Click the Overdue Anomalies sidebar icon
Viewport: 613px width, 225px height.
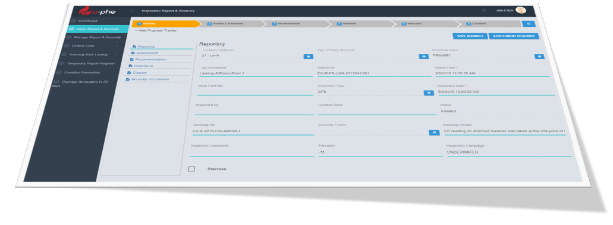coord(59,73)
